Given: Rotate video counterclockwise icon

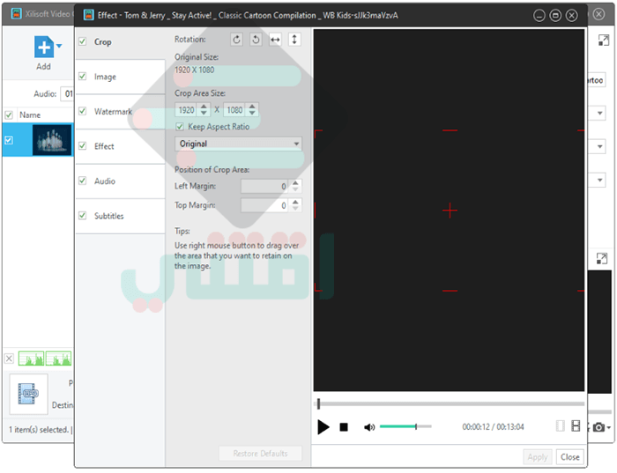Looking at the screenshot, I should pyautogui.click(x=256, y=40).
